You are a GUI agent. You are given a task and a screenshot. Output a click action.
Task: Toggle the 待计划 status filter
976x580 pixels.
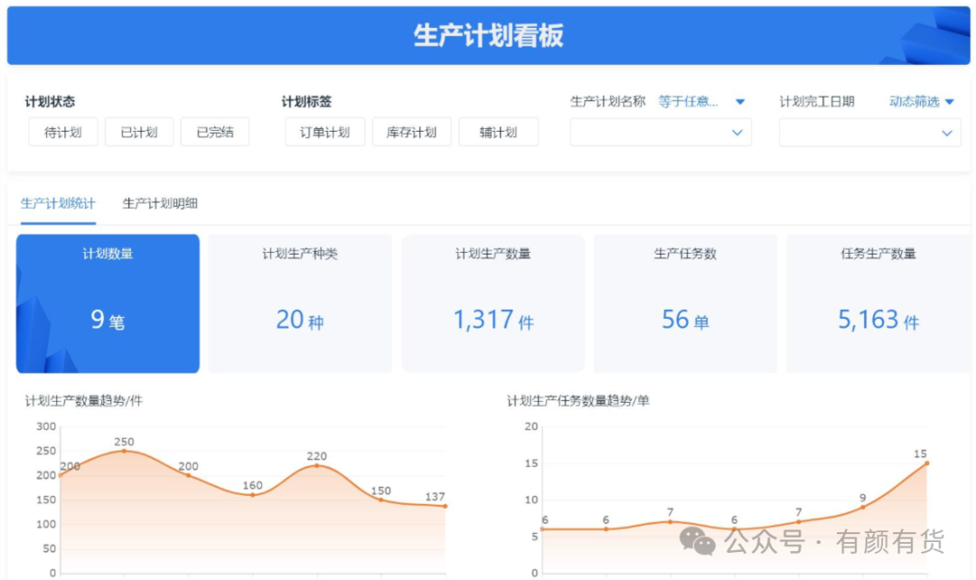pyautogui.click(x=63, y=132)
